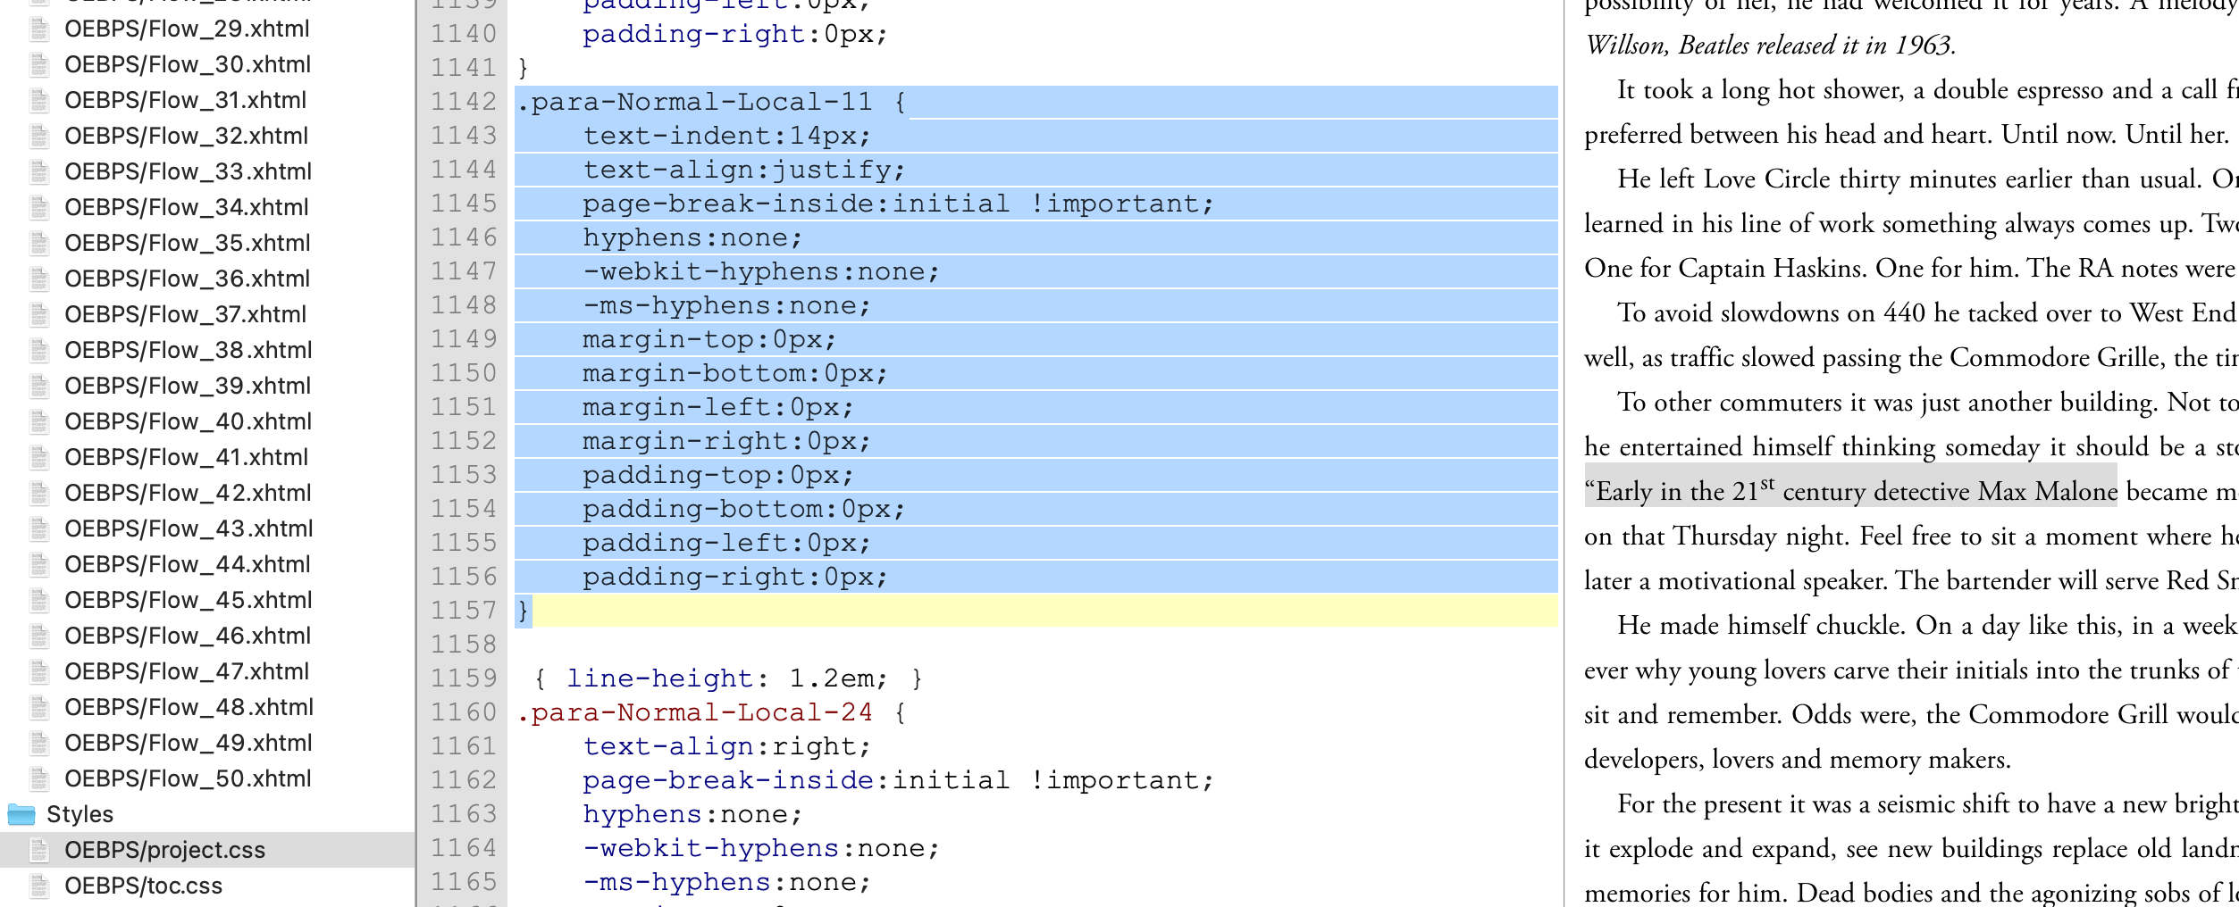Open OEBPS/Flow_49.xhtml file entry
2239x907 pixels.
188,743
